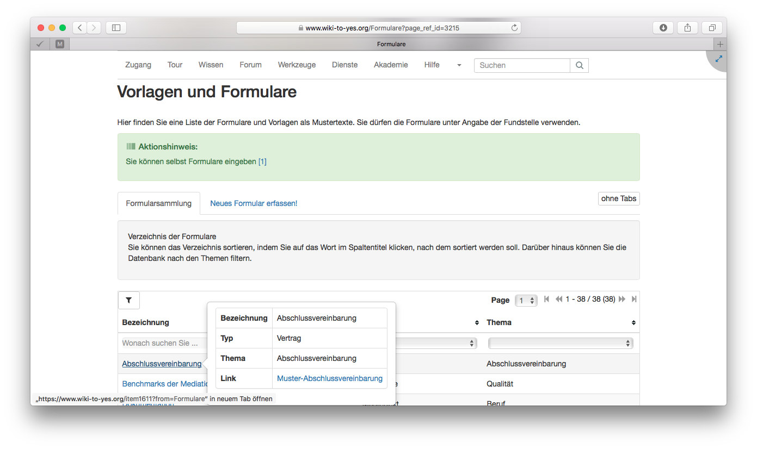Open the Werkzeuge menu

coord(297,65)
